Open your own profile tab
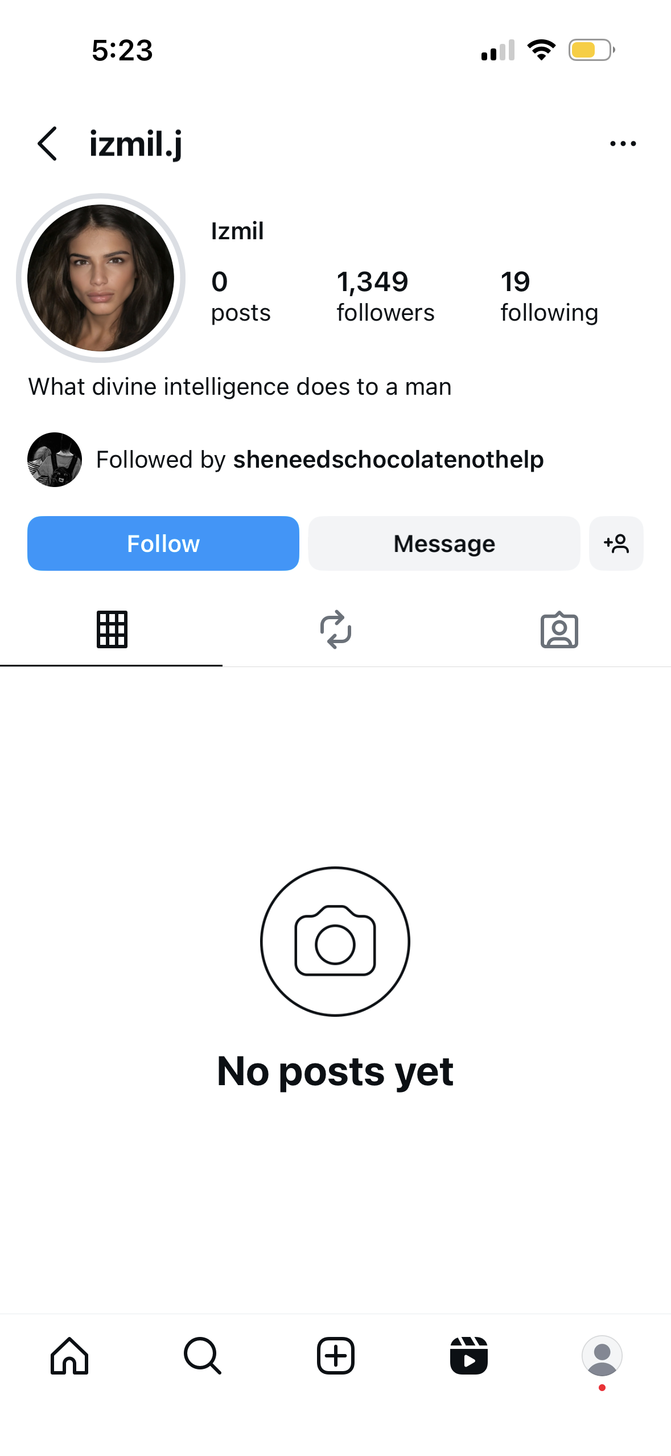The height and width of the screenshot is (1456, 671). [x=602, y=1356]
